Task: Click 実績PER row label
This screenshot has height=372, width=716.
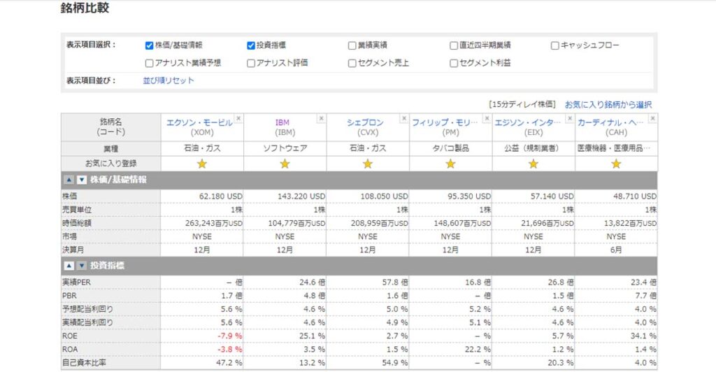Action: 77,282
